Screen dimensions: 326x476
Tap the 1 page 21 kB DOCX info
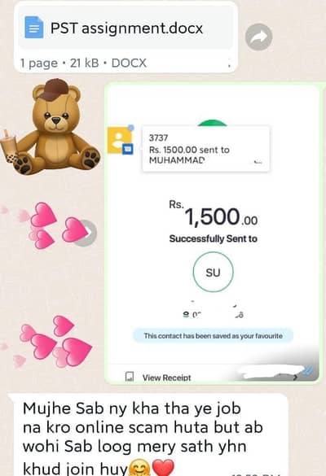[x=83, y=63]
